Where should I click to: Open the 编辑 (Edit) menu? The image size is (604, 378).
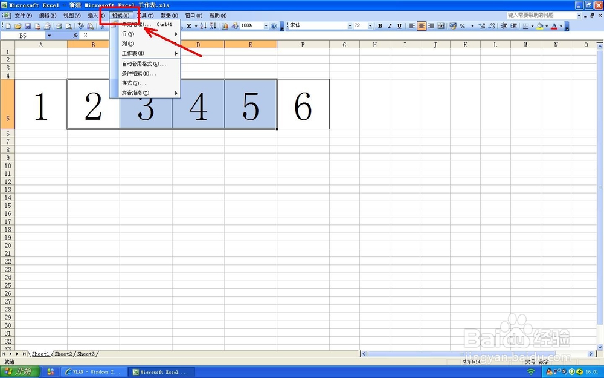(x=47, y=16)
